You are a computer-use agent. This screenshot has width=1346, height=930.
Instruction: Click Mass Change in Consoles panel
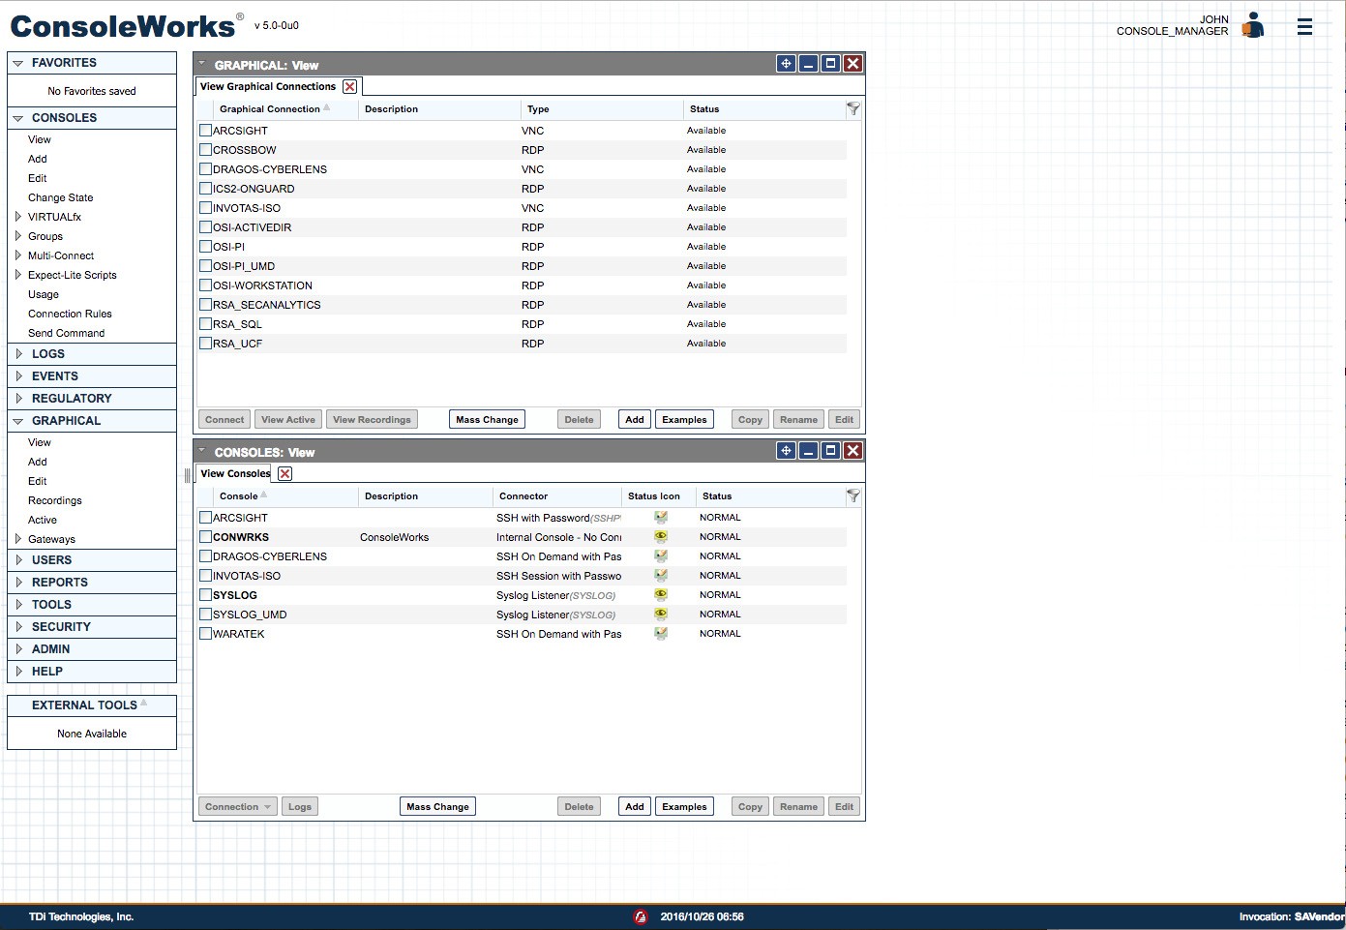(437, 806)
